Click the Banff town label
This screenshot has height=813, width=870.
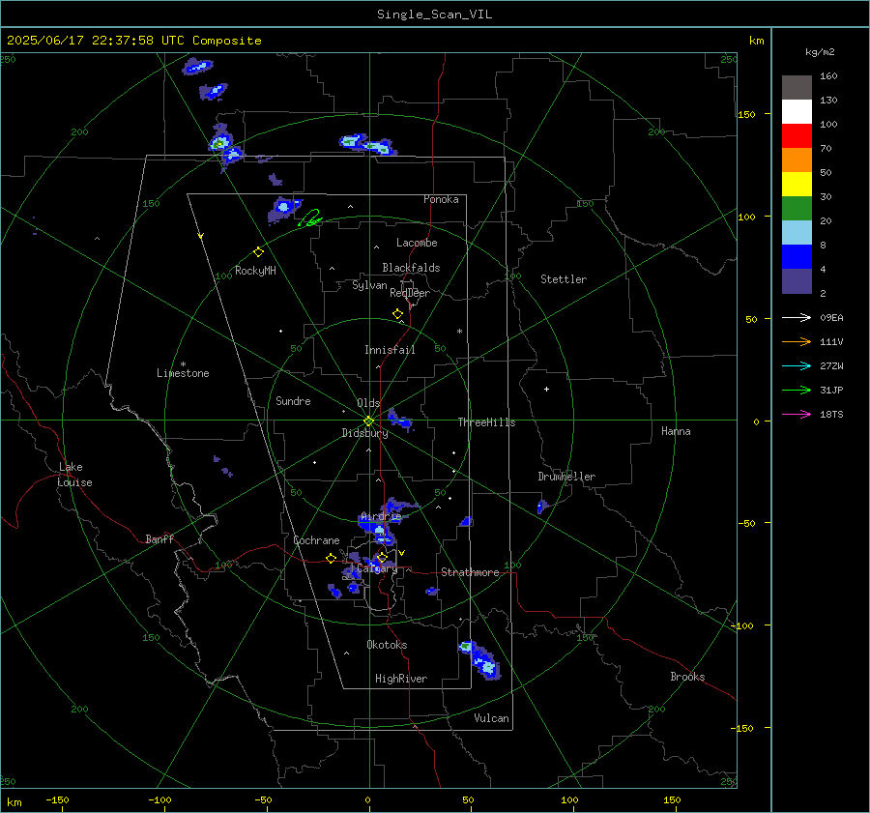[x=159, y=539]
